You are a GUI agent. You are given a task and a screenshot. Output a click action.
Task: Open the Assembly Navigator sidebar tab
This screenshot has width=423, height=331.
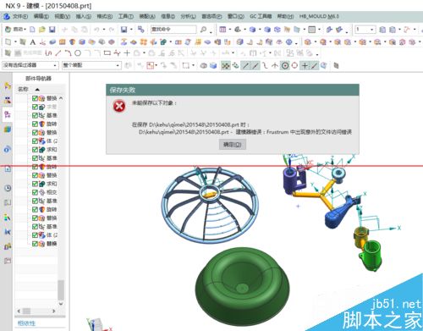pyautogui.click(x=8, y=86)
